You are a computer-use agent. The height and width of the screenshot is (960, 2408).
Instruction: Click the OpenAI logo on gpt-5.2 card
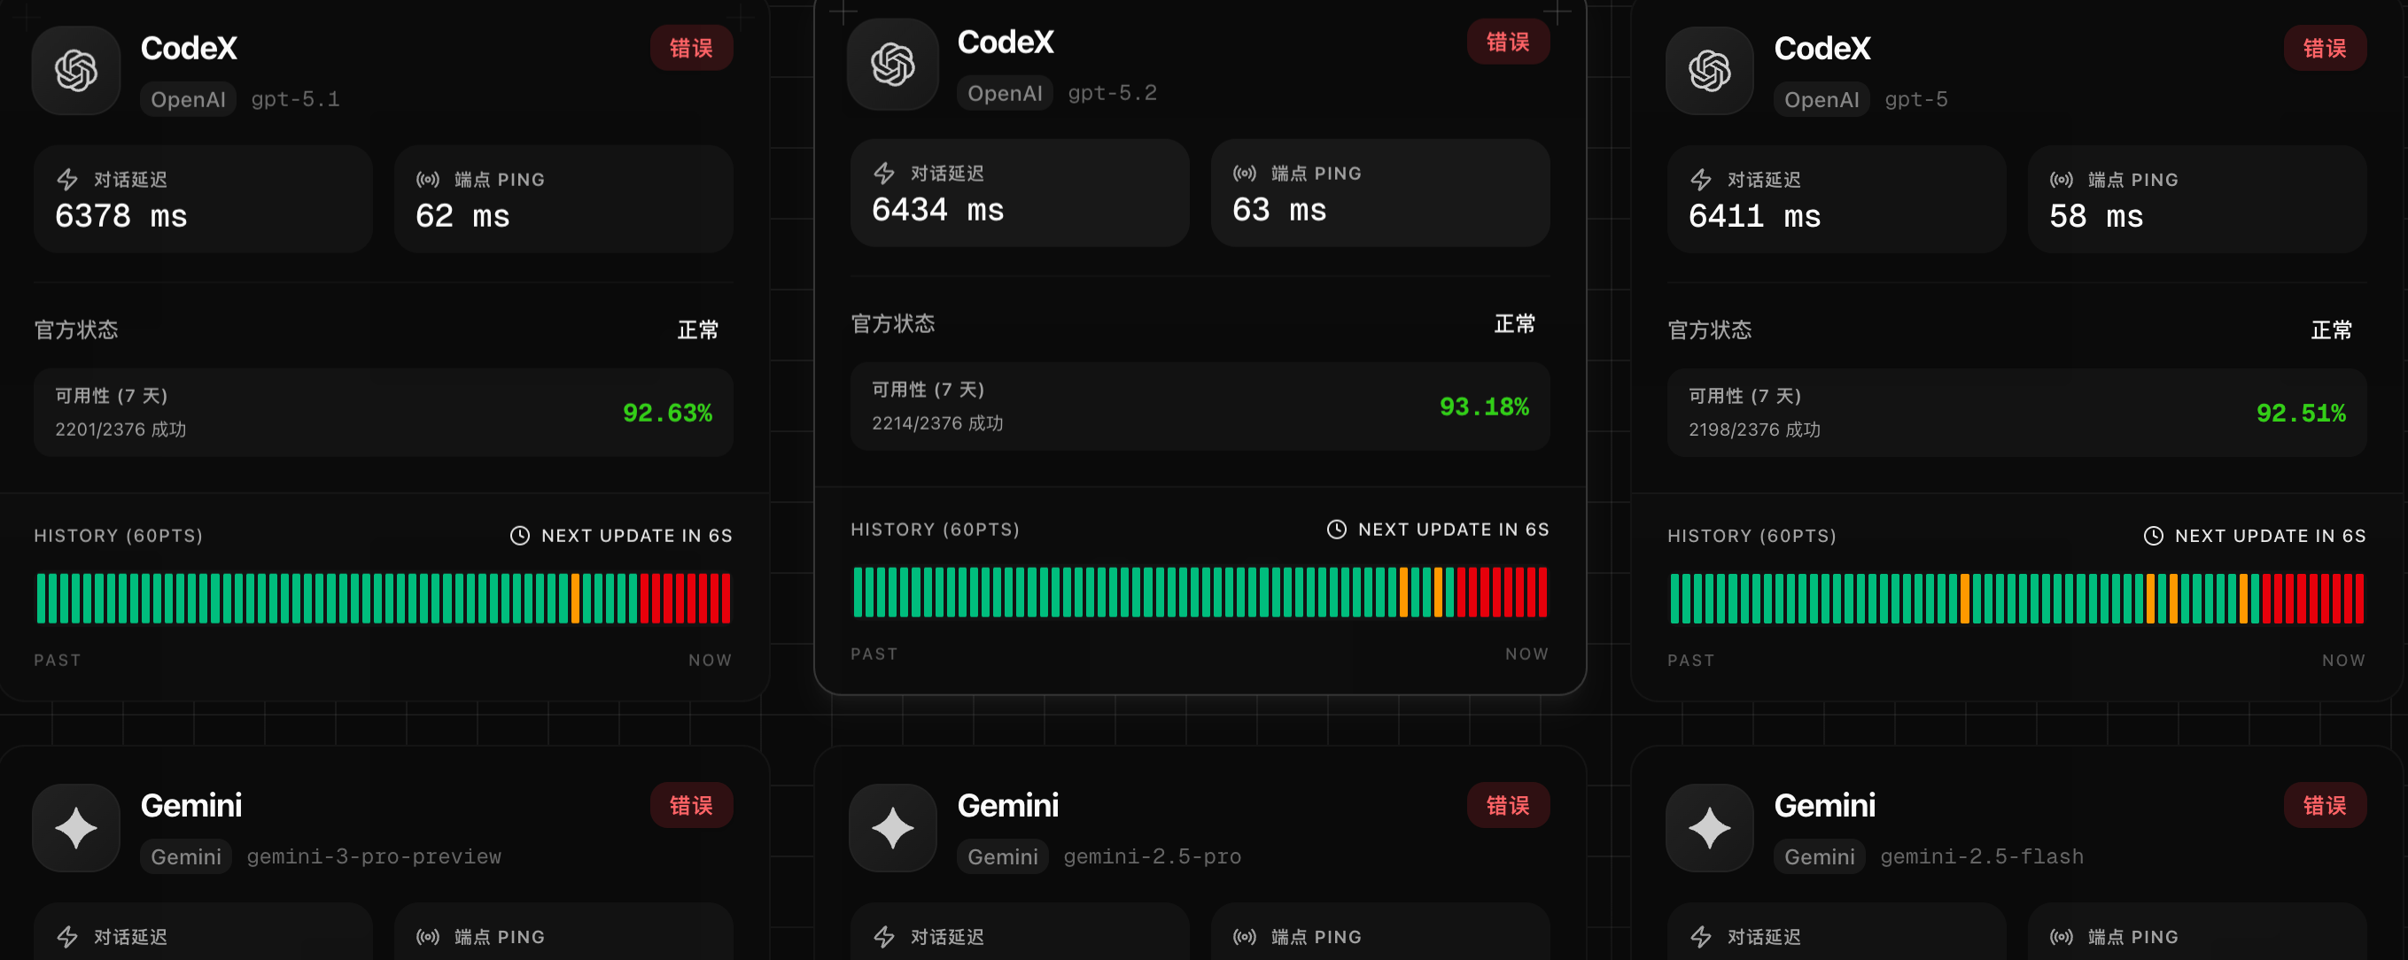[x=893, y=65]
